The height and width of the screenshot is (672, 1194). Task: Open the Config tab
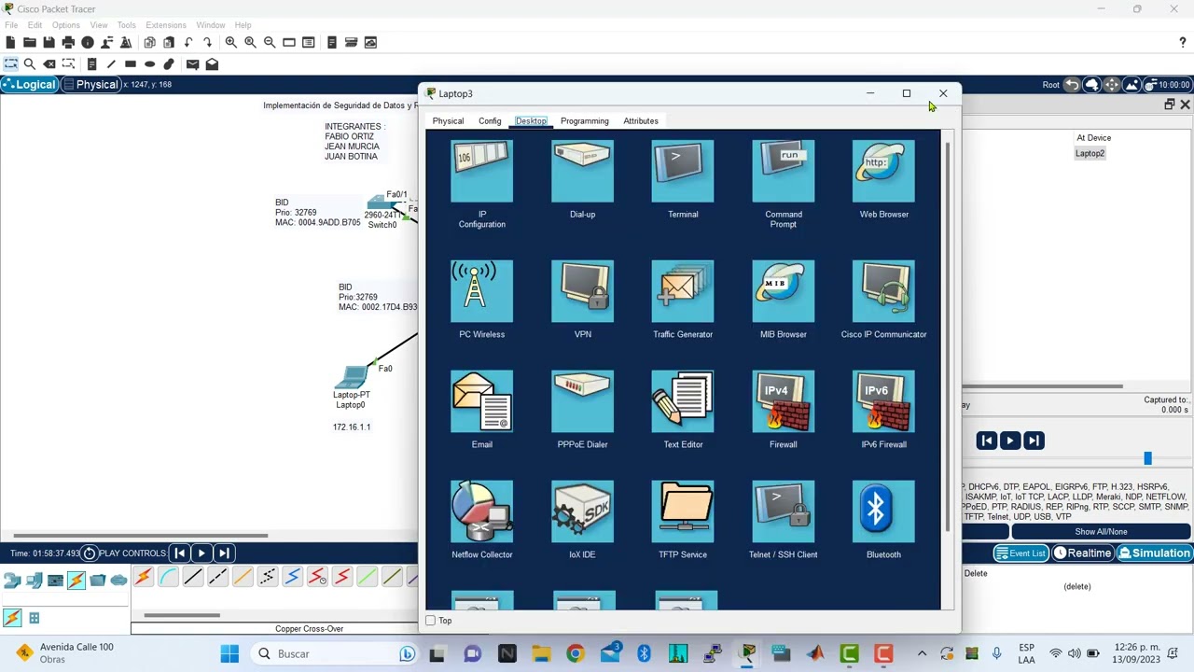tap(490, 121)
